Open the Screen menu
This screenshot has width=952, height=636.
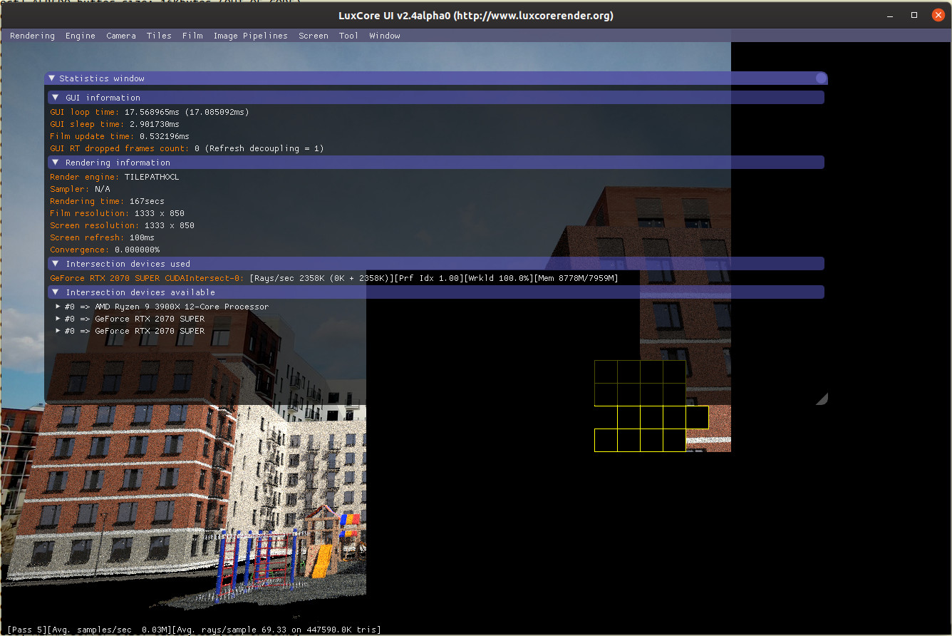314,35
